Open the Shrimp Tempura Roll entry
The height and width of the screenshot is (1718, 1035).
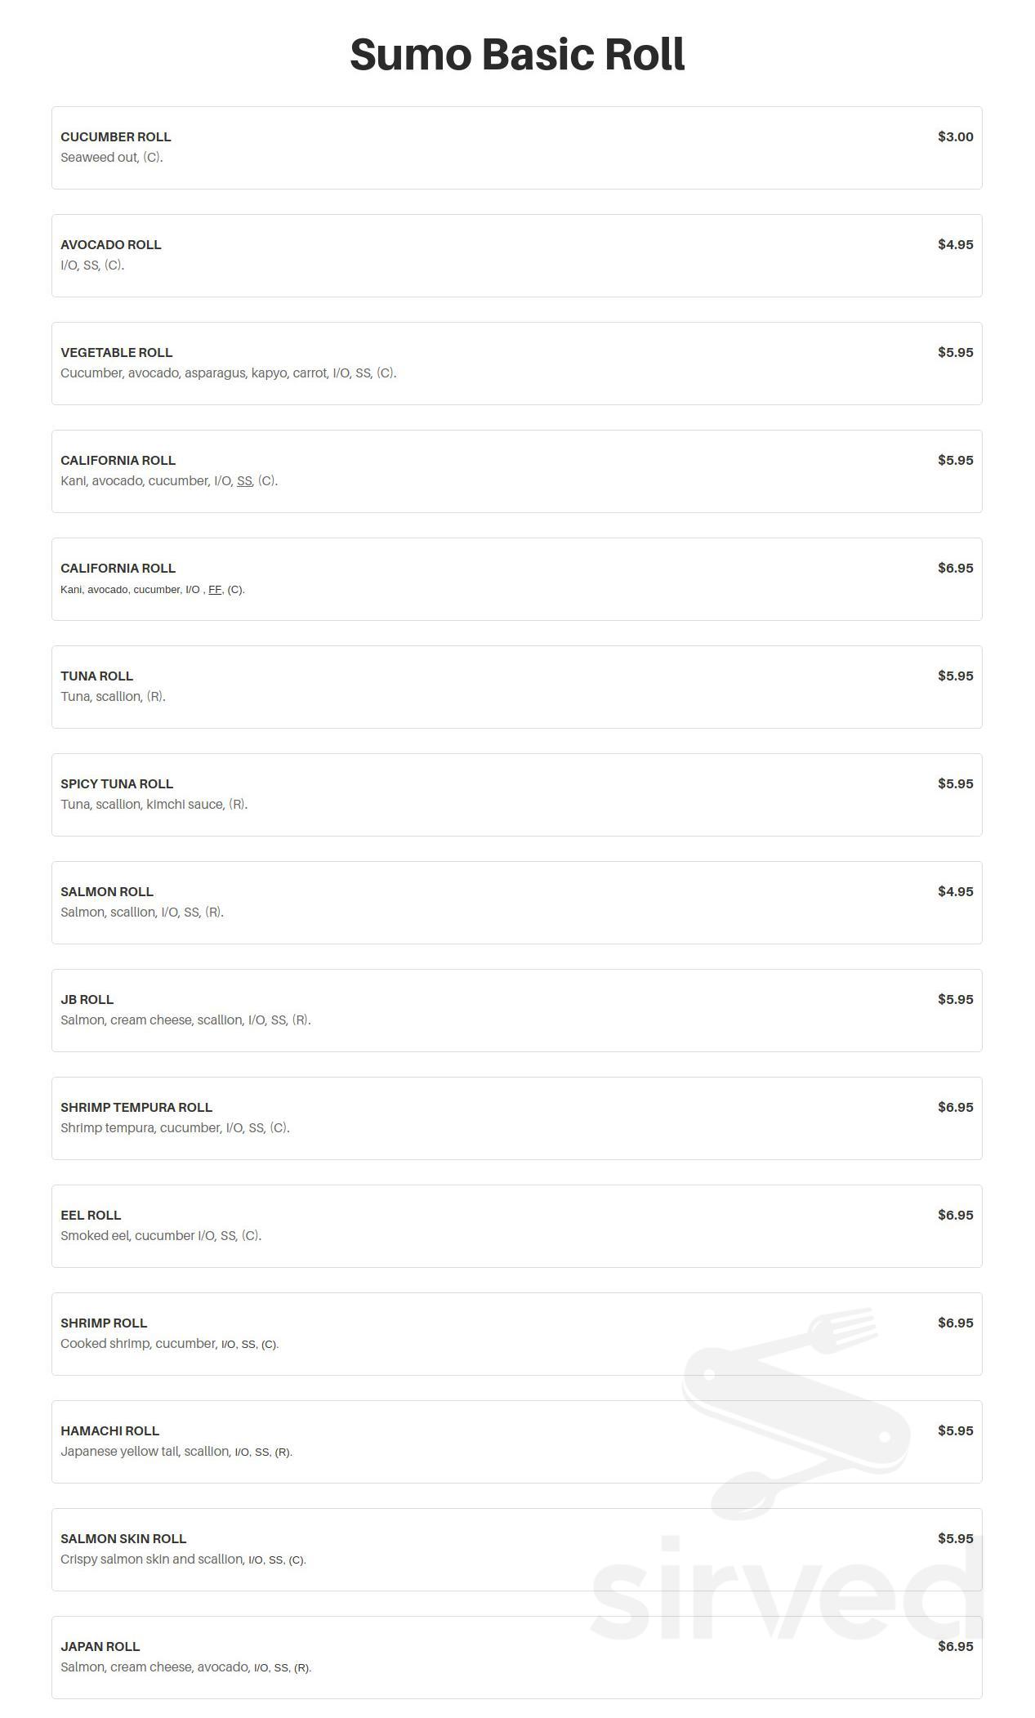point(136,1108)
